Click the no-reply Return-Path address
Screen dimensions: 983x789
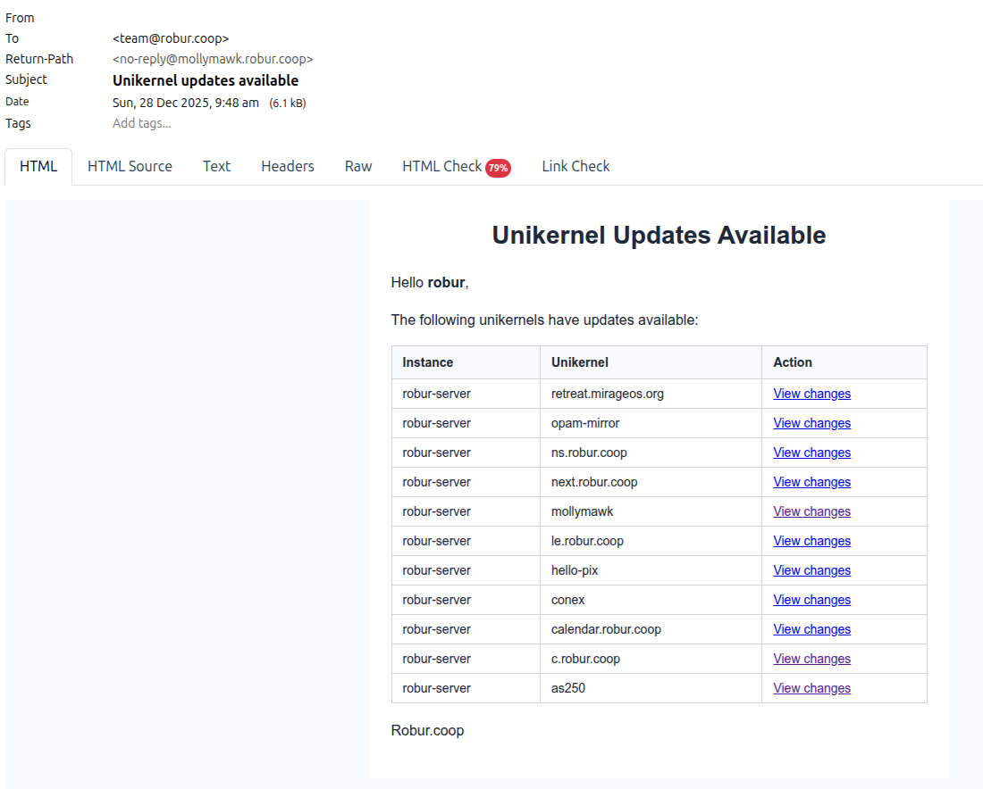[212, 59]
